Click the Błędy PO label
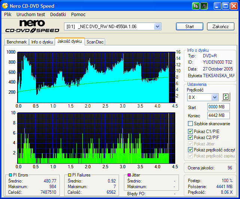The height and width of the screenshot is (199, 240). [136, 194]
